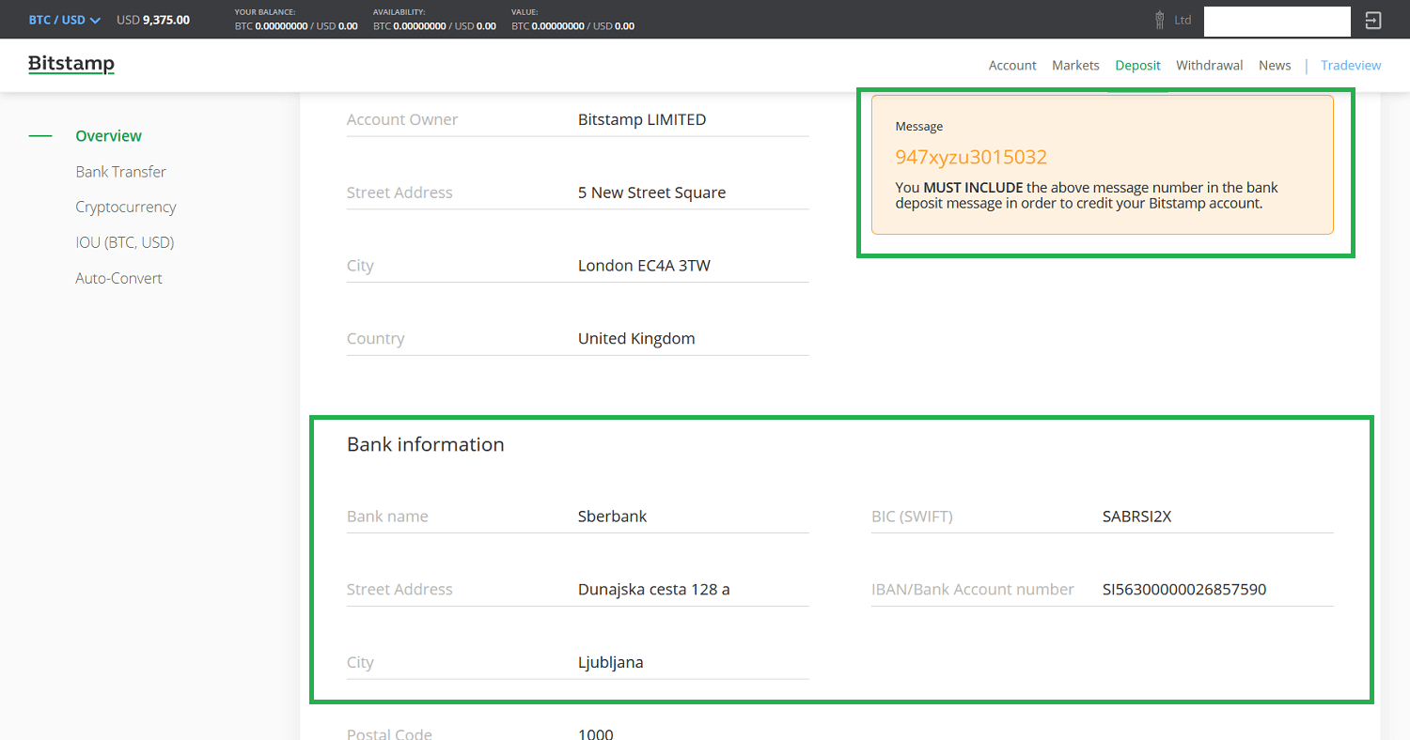1410x740 pixels.
Task: Go to the Markets page
Action: coord(1075,65)
